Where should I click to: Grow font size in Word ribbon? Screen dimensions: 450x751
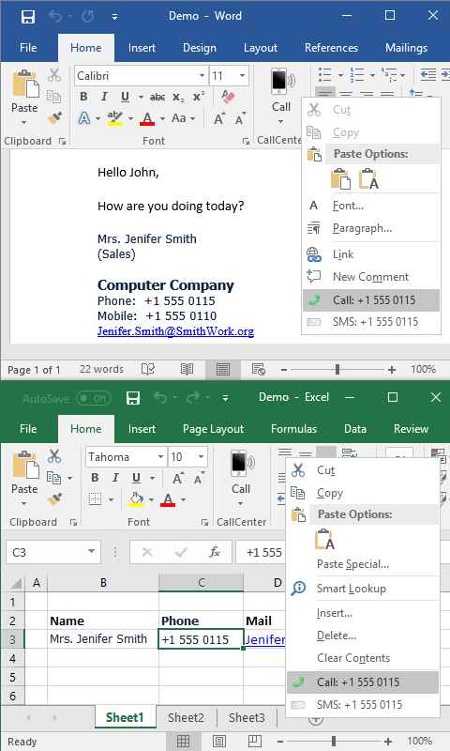(219, 118)
